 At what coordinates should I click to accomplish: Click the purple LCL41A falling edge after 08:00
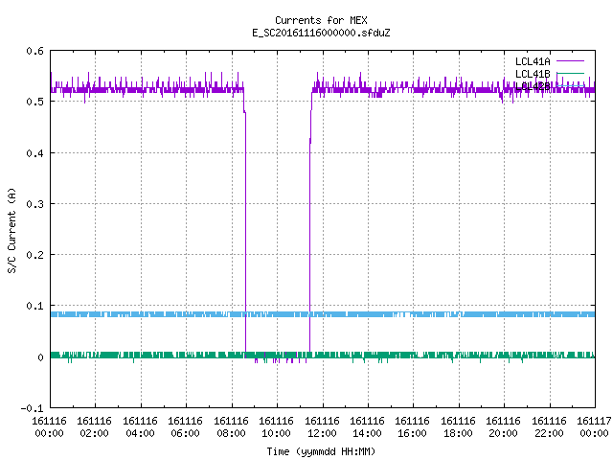[x=245, y=231]
